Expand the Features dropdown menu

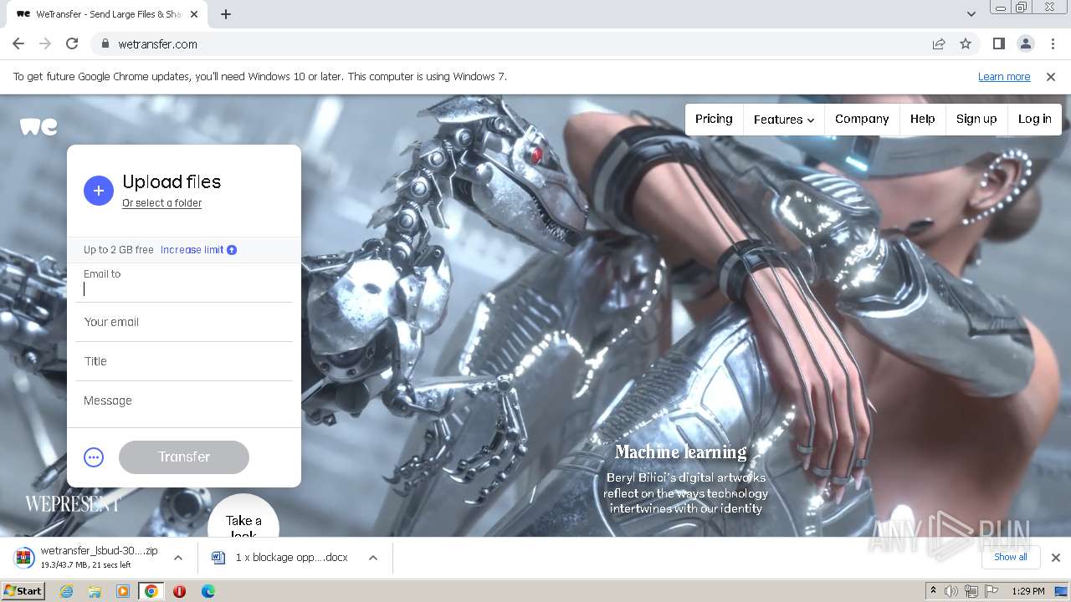784,120
